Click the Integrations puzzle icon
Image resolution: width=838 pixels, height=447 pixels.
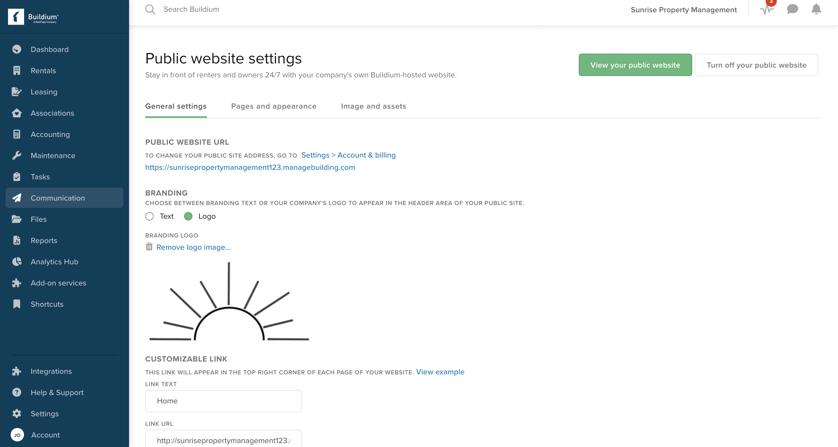pos(16,371)
